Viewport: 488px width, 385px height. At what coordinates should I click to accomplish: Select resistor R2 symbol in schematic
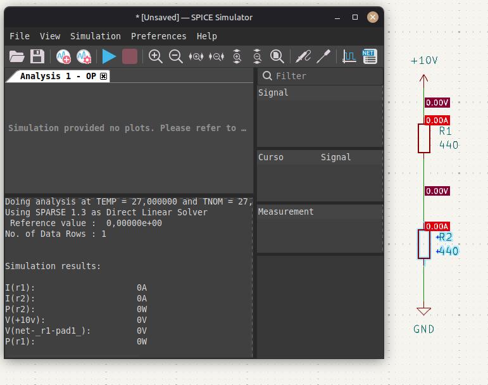tap(424, 244)
